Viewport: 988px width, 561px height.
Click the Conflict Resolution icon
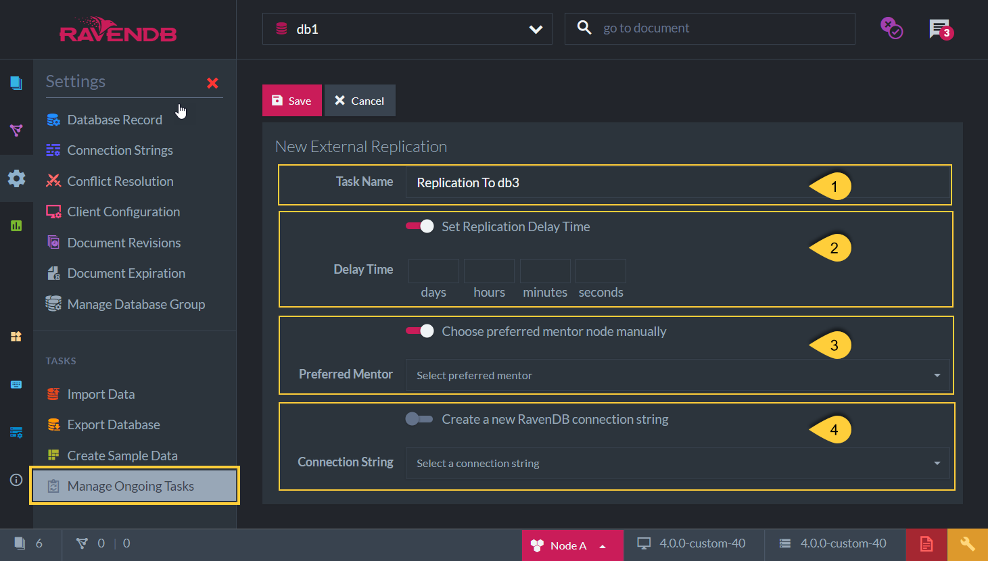click(x=53, y=180)
